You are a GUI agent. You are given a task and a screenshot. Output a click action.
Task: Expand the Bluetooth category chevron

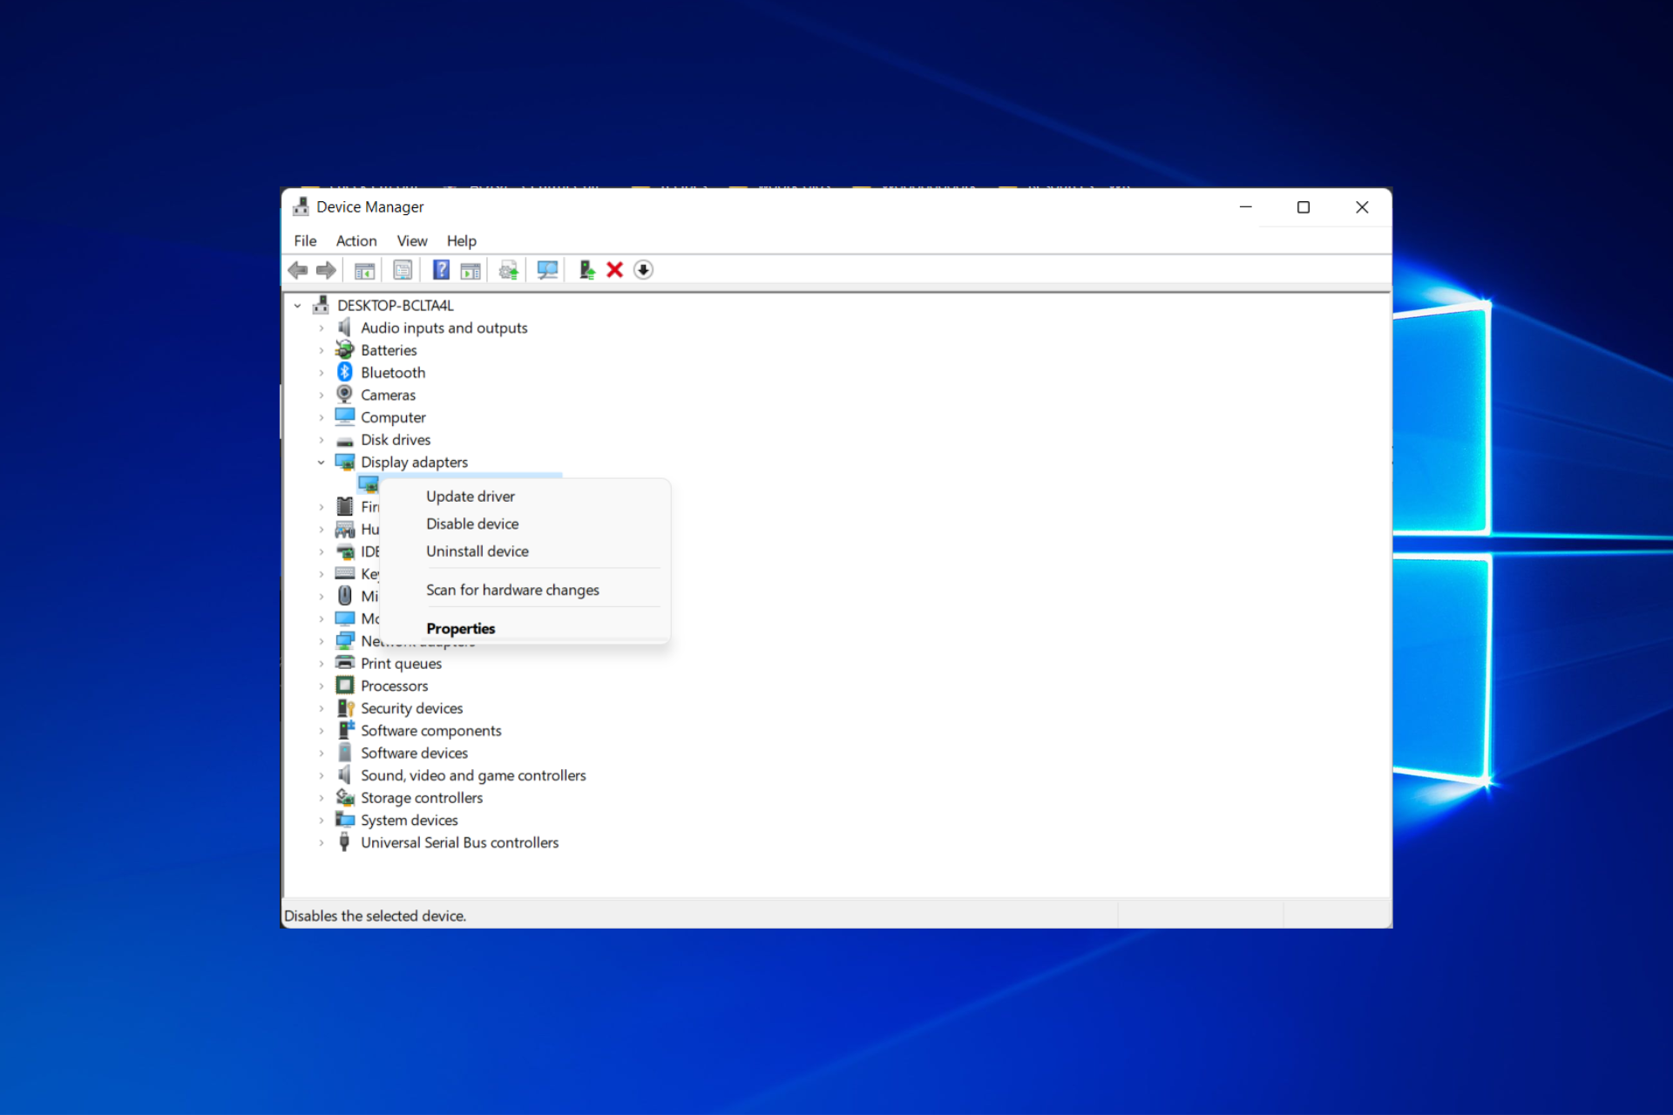(321, 373)
